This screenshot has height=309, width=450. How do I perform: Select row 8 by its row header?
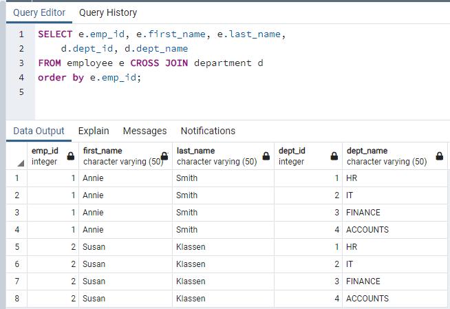(16, 299)
